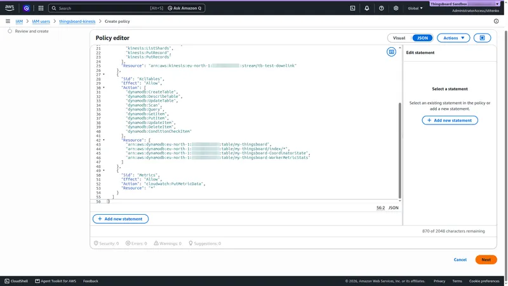508x286 pixels.
Task: Open the notifications bell
Action: tap(367, 8)
